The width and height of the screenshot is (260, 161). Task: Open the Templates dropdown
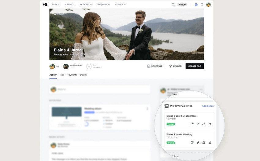pos(103,5)
